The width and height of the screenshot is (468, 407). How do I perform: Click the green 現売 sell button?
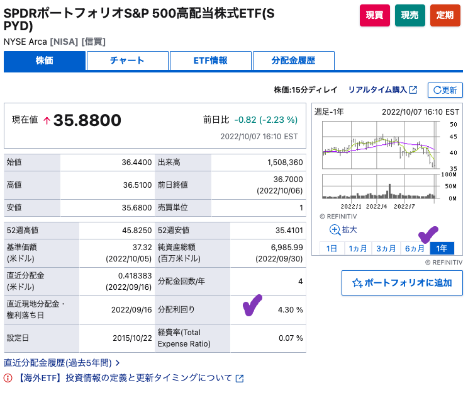click(409, 15)
